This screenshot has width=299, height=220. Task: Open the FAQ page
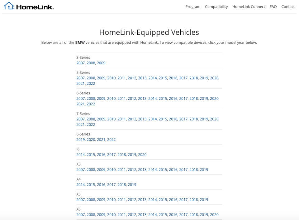pyautogui.click(x=273, y=7)
